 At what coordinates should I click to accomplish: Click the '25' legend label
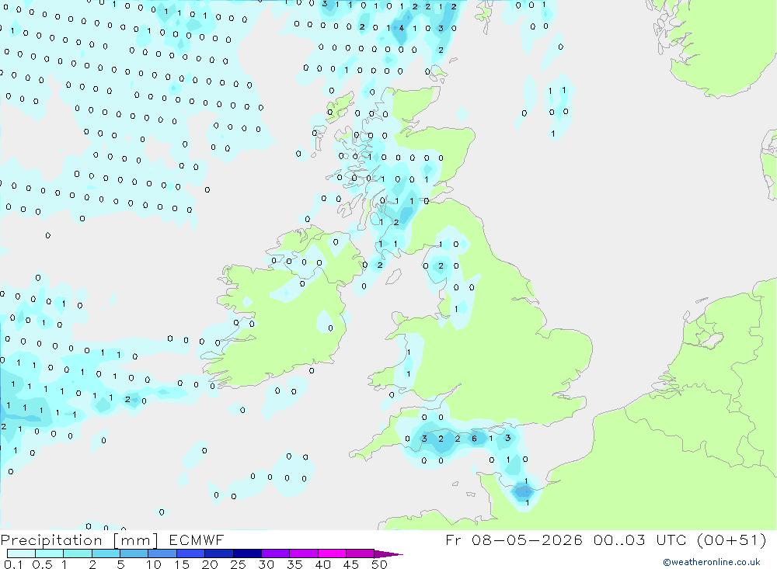coord(238,564)
